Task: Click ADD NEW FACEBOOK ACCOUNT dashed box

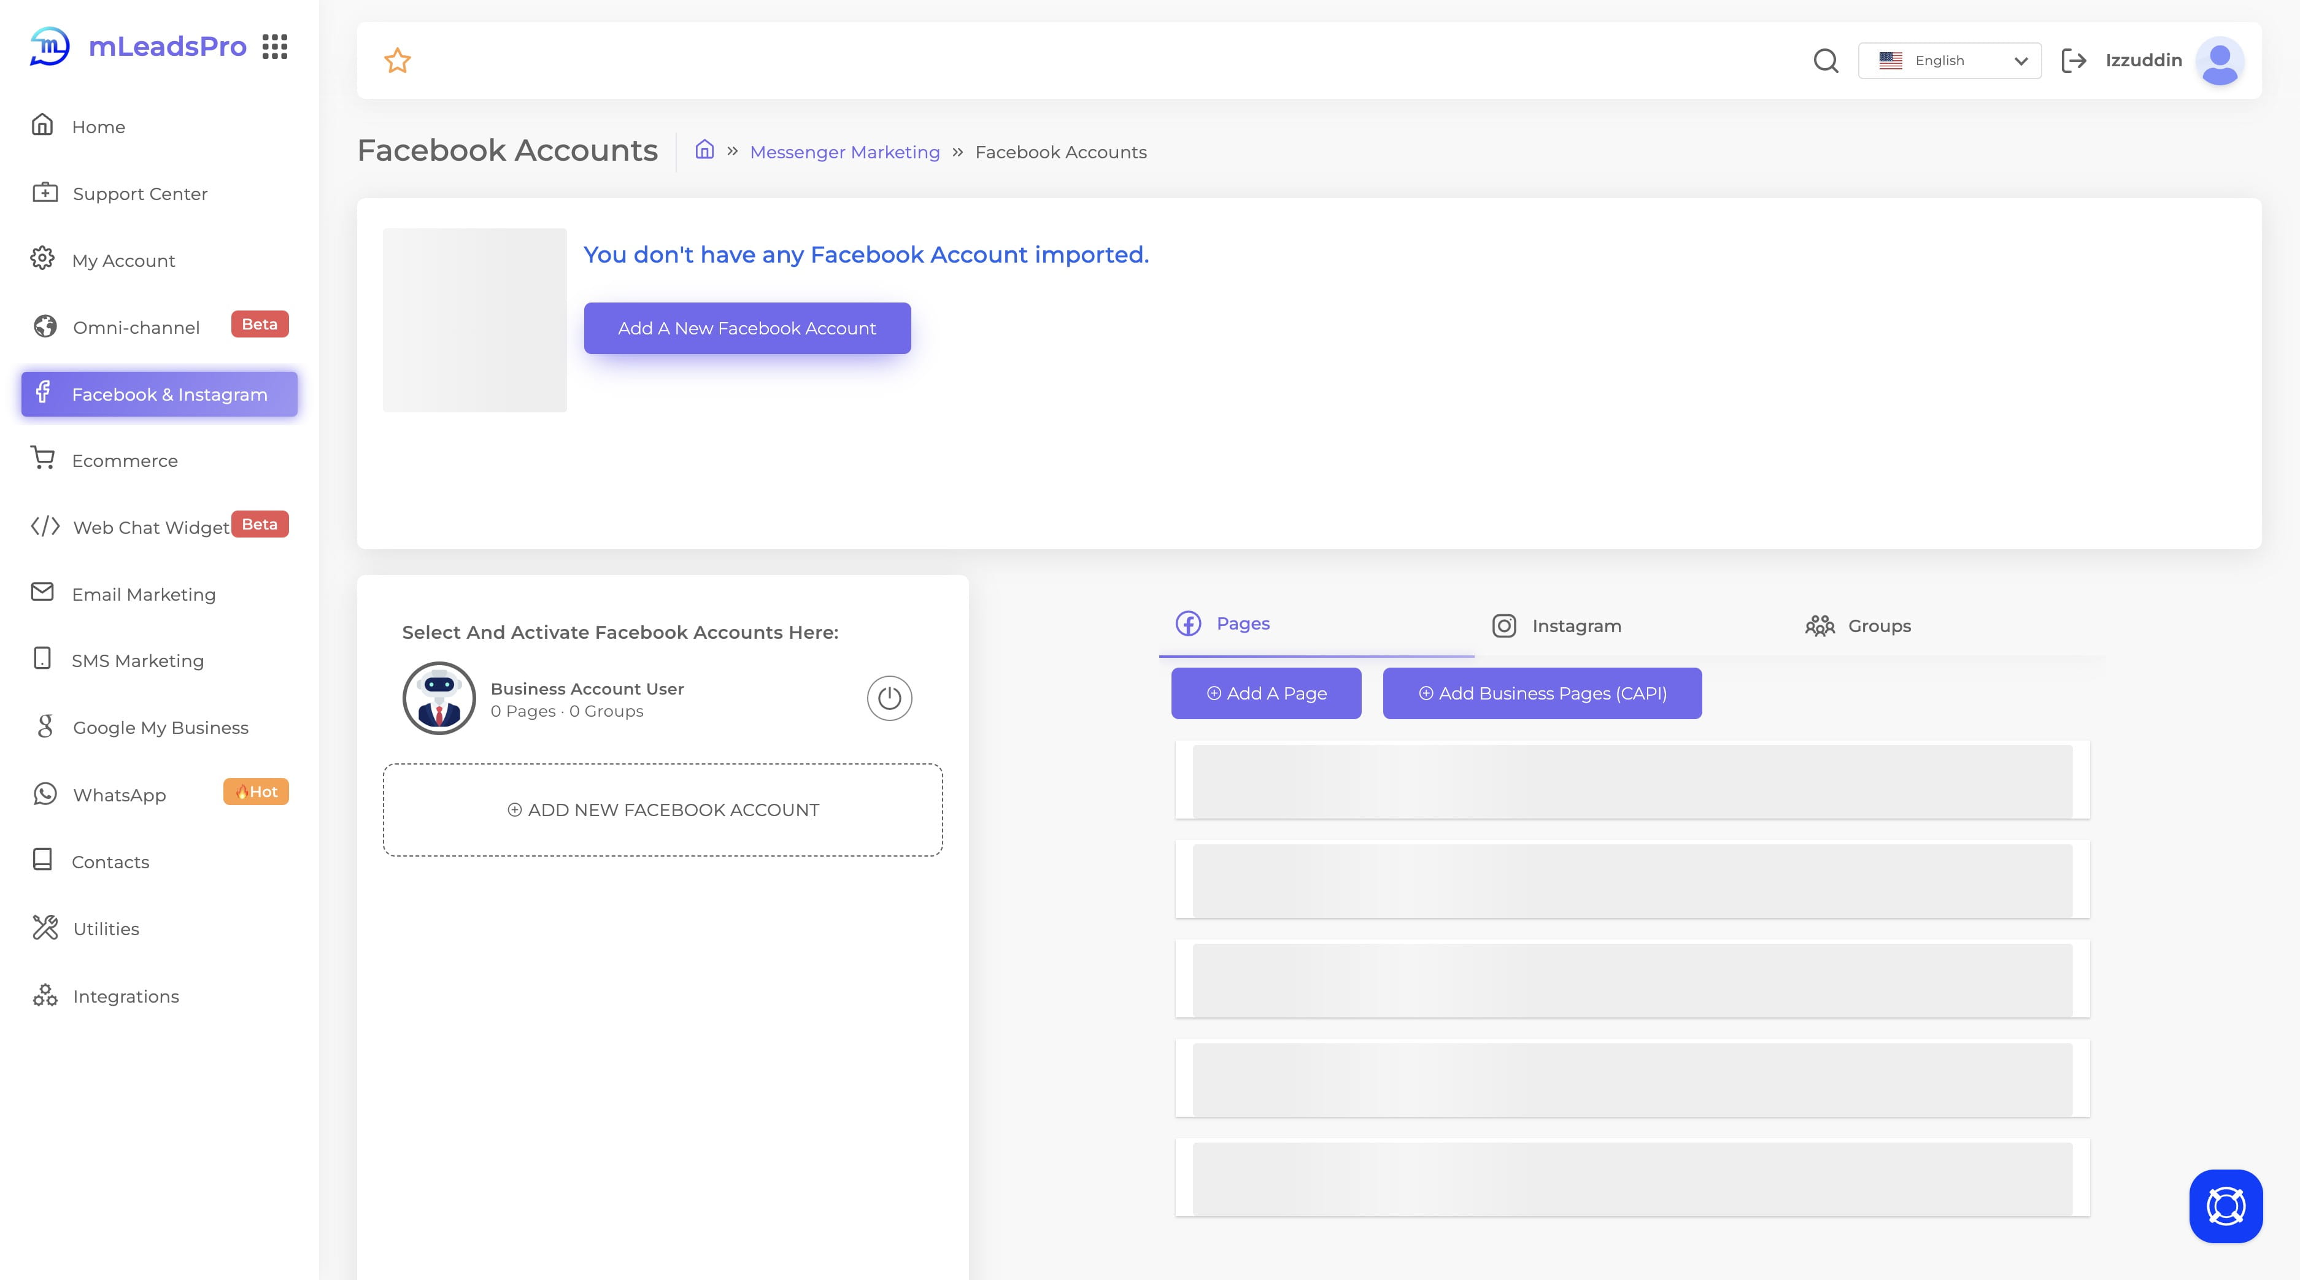Action: click(663, 809)
